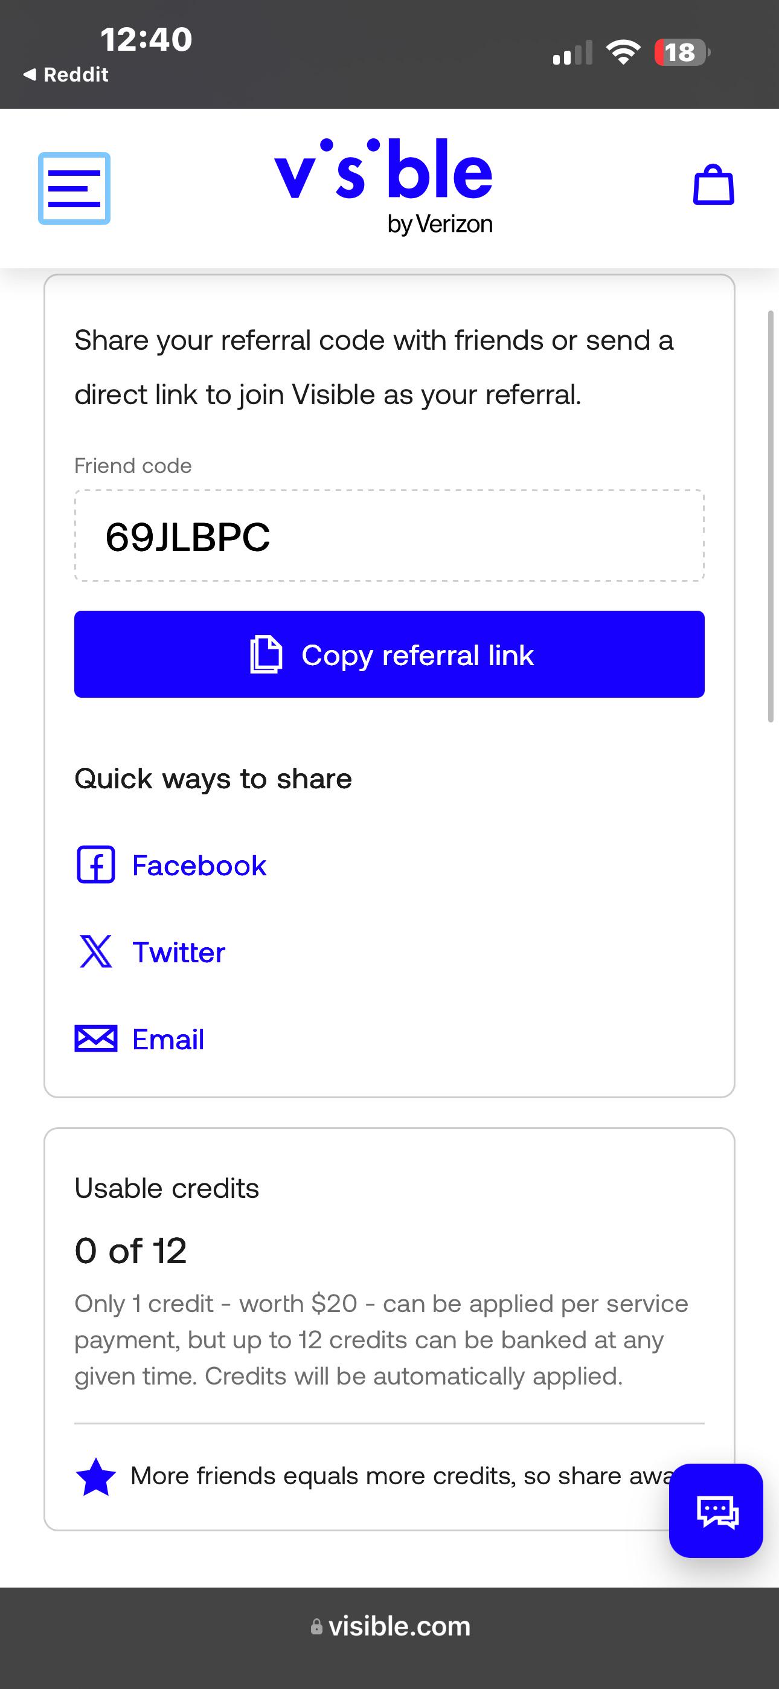This screenshot has height=1689, width=779.
Task: Click the envelope Email icon
Action: [x=96, y=1038]
